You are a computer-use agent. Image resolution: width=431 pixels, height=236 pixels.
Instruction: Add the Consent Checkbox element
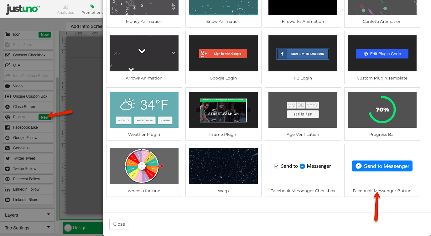(x=29, y=55)
